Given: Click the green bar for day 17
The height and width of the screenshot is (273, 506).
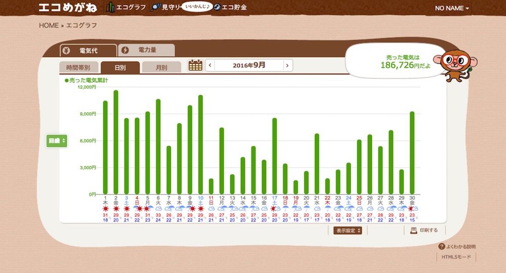Looking at the screenshot, I should pyautogui.click(x=275, y=156).
